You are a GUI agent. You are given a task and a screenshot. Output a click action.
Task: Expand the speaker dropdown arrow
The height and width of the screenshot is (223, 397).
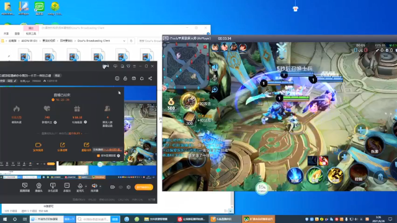100,186
